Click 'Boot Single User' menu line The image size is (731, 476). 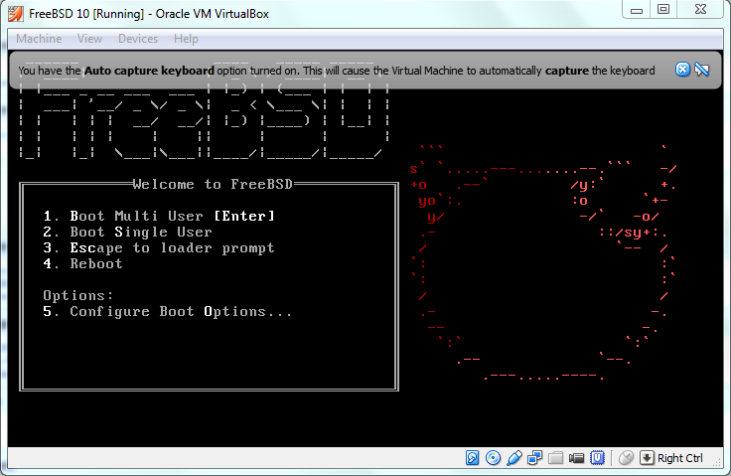click(127, 232)
